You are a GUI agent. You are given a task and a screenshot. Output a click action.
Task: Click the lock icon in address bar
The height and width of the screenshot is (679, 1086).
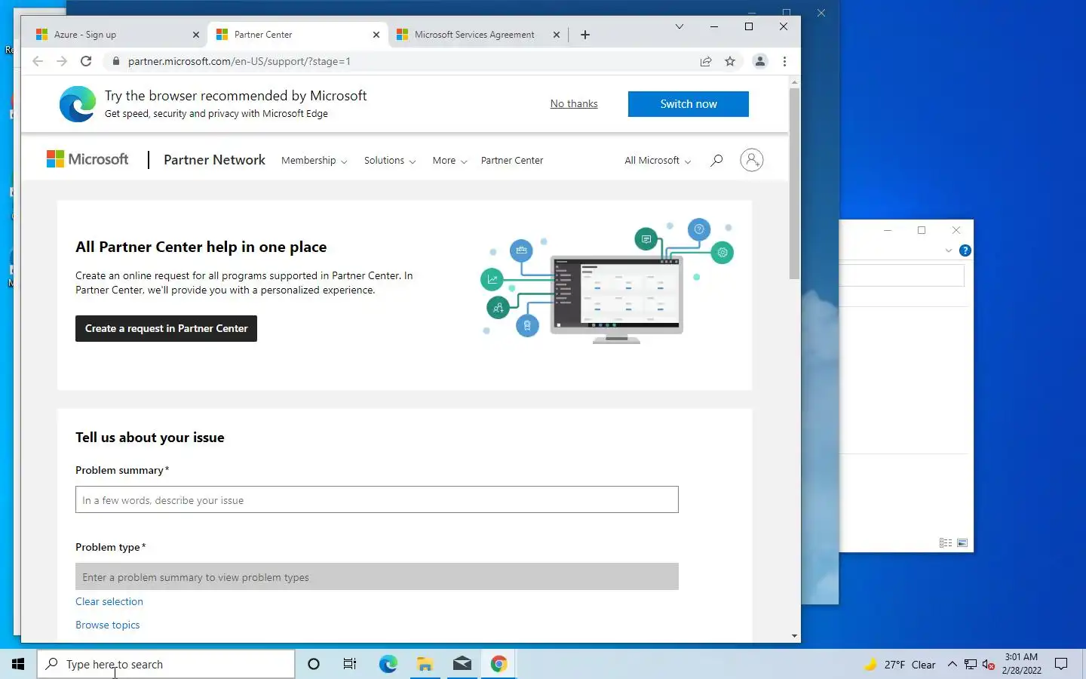coord(115,61)
